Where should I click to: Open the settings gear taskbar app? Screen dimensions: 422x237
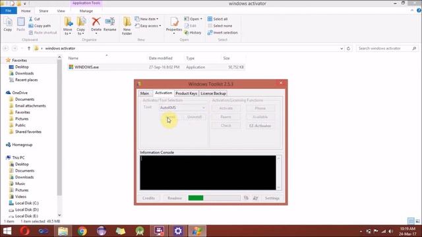tap(178, 231)
